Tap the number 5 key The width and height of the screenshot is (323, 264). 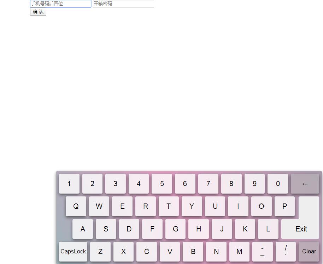point(162,184)
